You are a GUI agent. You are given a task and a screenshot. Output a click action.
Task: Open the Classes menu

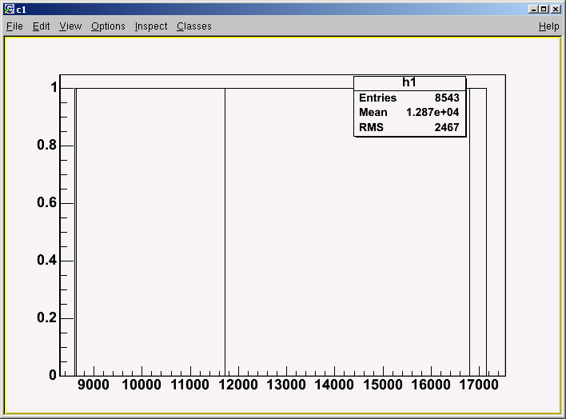[193, 26]
